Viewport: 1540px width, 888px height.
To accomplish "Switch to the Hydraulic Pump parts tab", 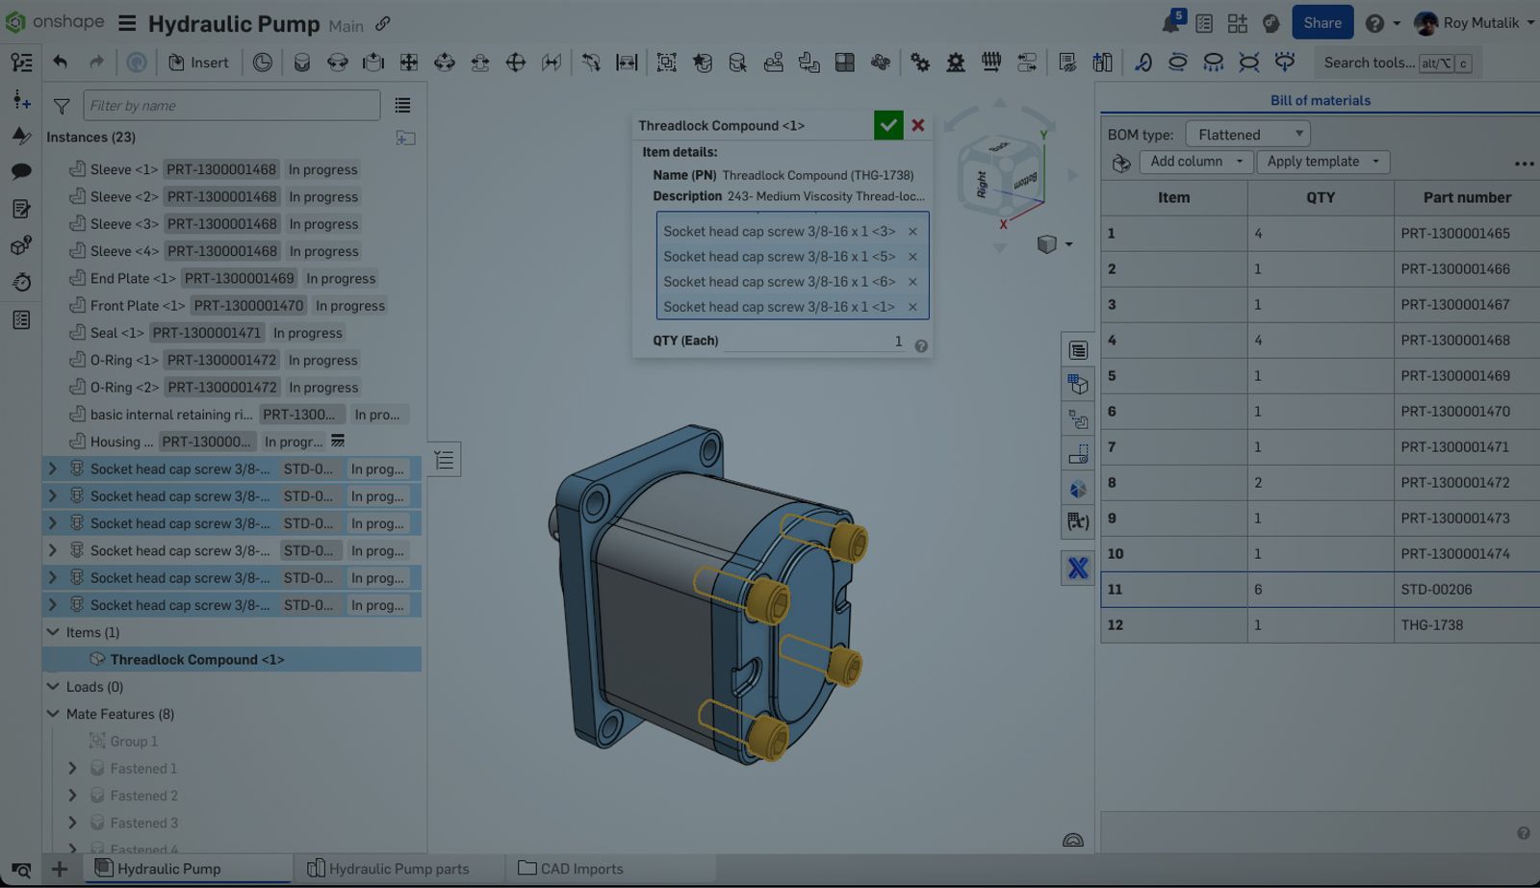I will 398,868.
